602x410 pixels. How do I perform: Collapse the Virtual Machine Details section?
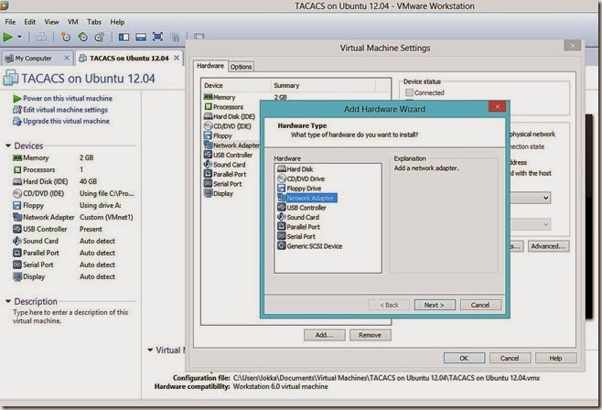pos(150,350)
